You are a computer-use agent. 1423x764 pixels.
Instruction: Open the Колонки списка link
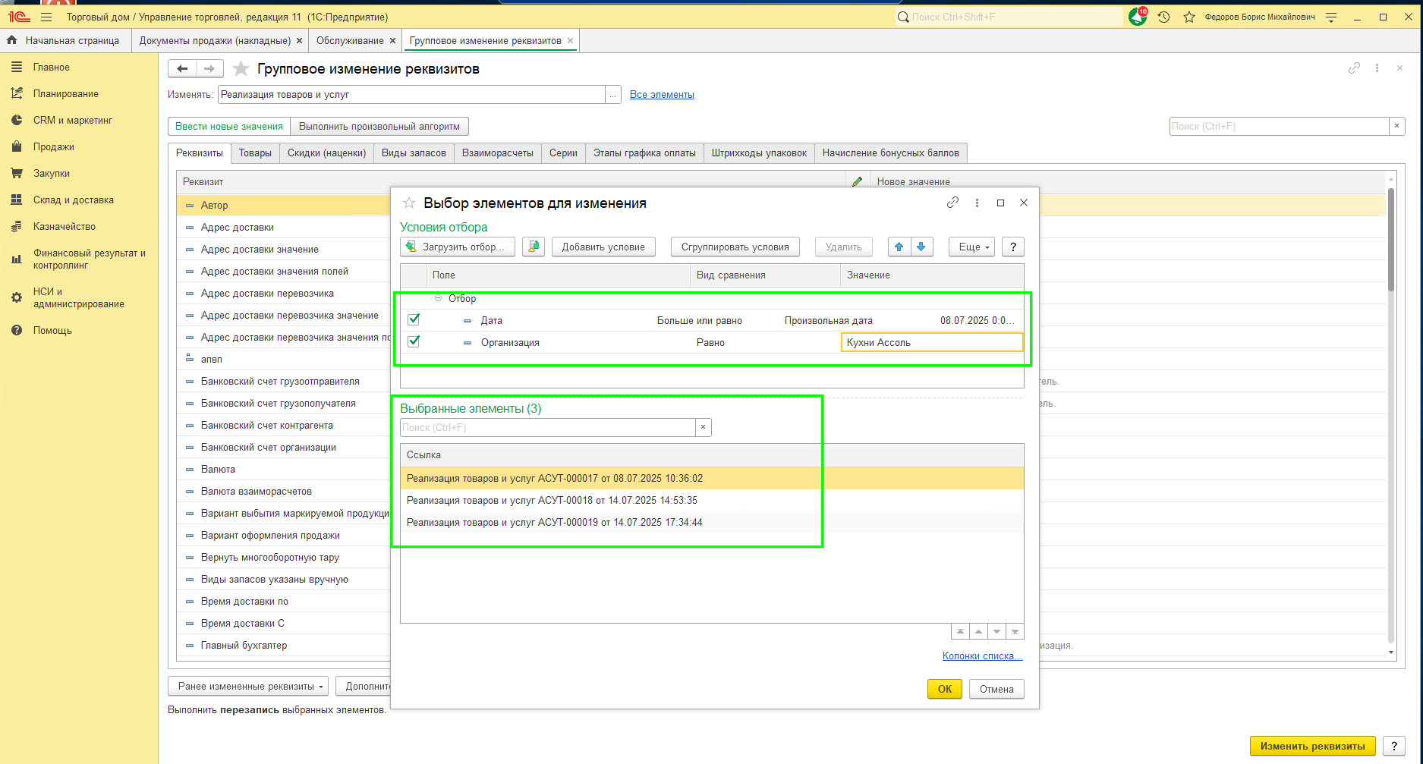tap(982, 656)
